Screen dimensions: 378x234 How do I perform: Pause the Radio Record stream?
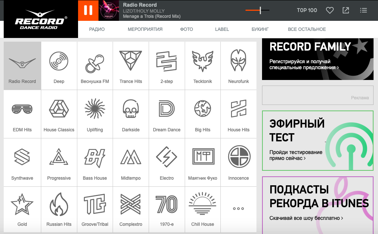coord(88,10)
